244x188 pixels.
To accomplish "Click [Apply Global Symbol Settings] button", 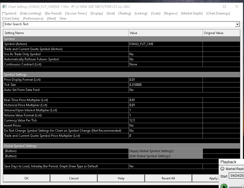I will point(166,151).
